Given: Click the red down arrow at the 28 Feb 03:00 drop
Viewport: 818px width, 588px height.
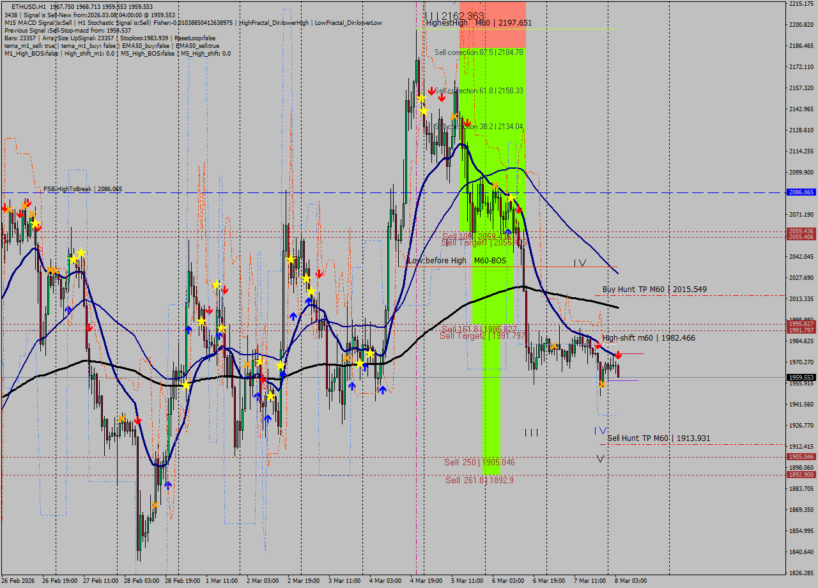Looking at the screenshot, I should coord(138,421).
